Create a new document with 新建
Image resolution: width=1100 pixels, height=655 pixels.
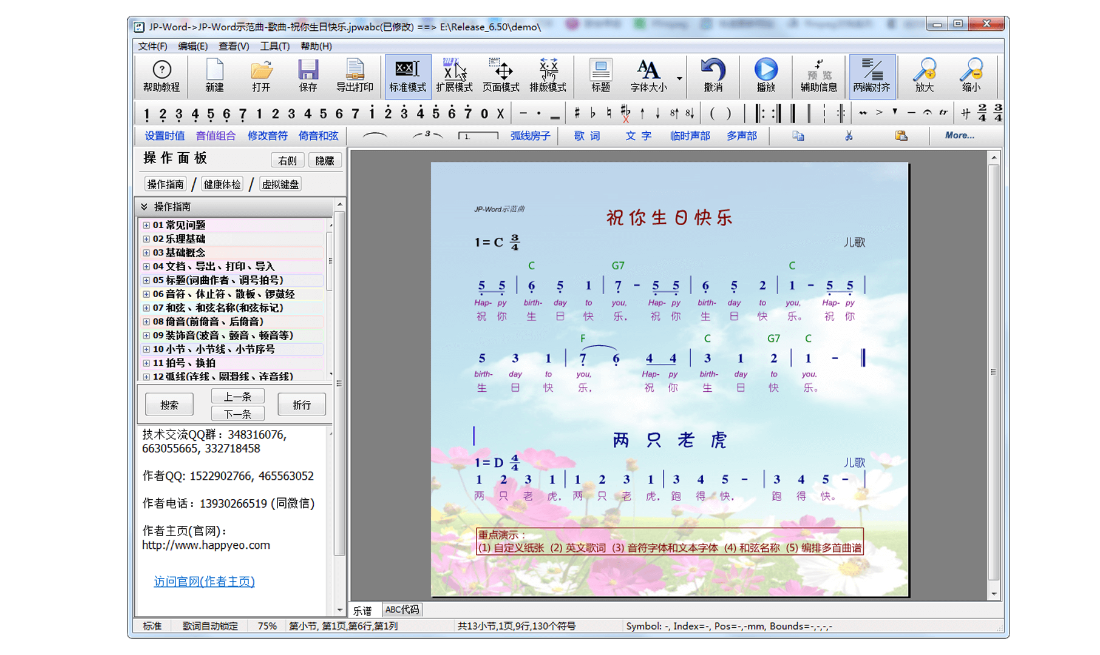click(x=214, y=76)
